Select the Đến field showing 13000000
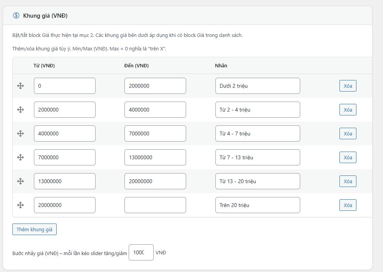The width and height of the screenshot is (383, 272). point(155,157)
